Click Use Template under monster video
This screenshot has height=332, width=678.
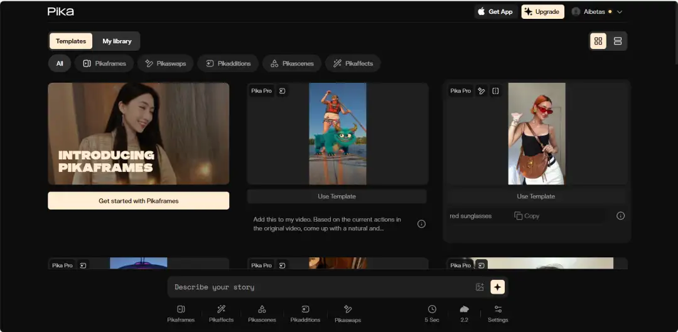pyautogui.click(x=337, y=196)
